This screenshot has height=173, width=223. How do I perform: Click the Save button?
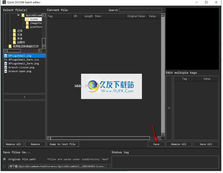pyautogui.click(x=156, y=144)
